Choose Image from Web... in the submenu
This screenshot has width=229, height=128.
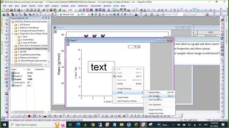coord(160,113)
